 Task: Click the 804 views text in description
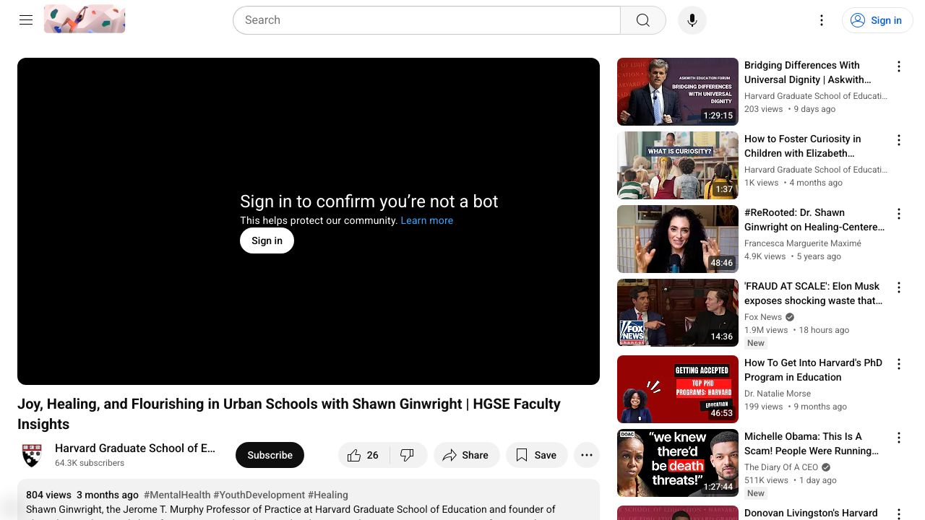click(x=48, y=495)
